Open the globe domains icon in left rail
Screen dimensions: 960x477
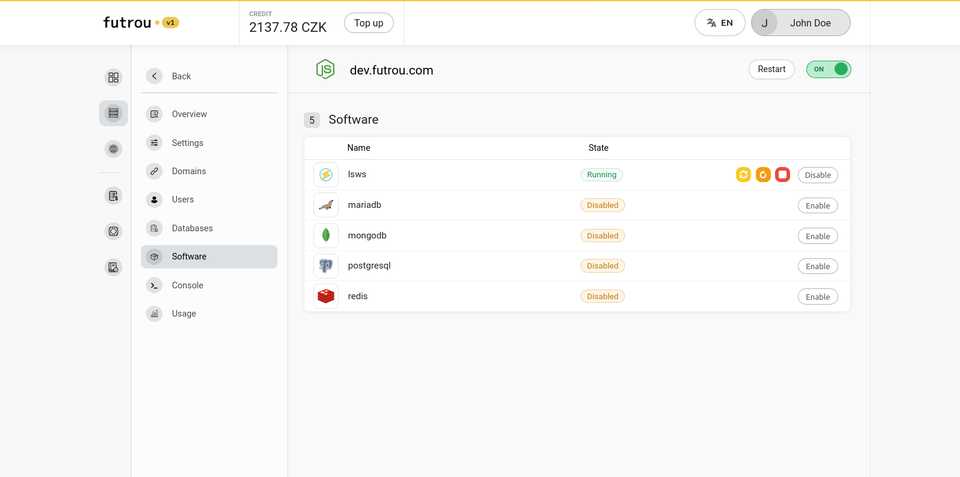coord(113,149)
